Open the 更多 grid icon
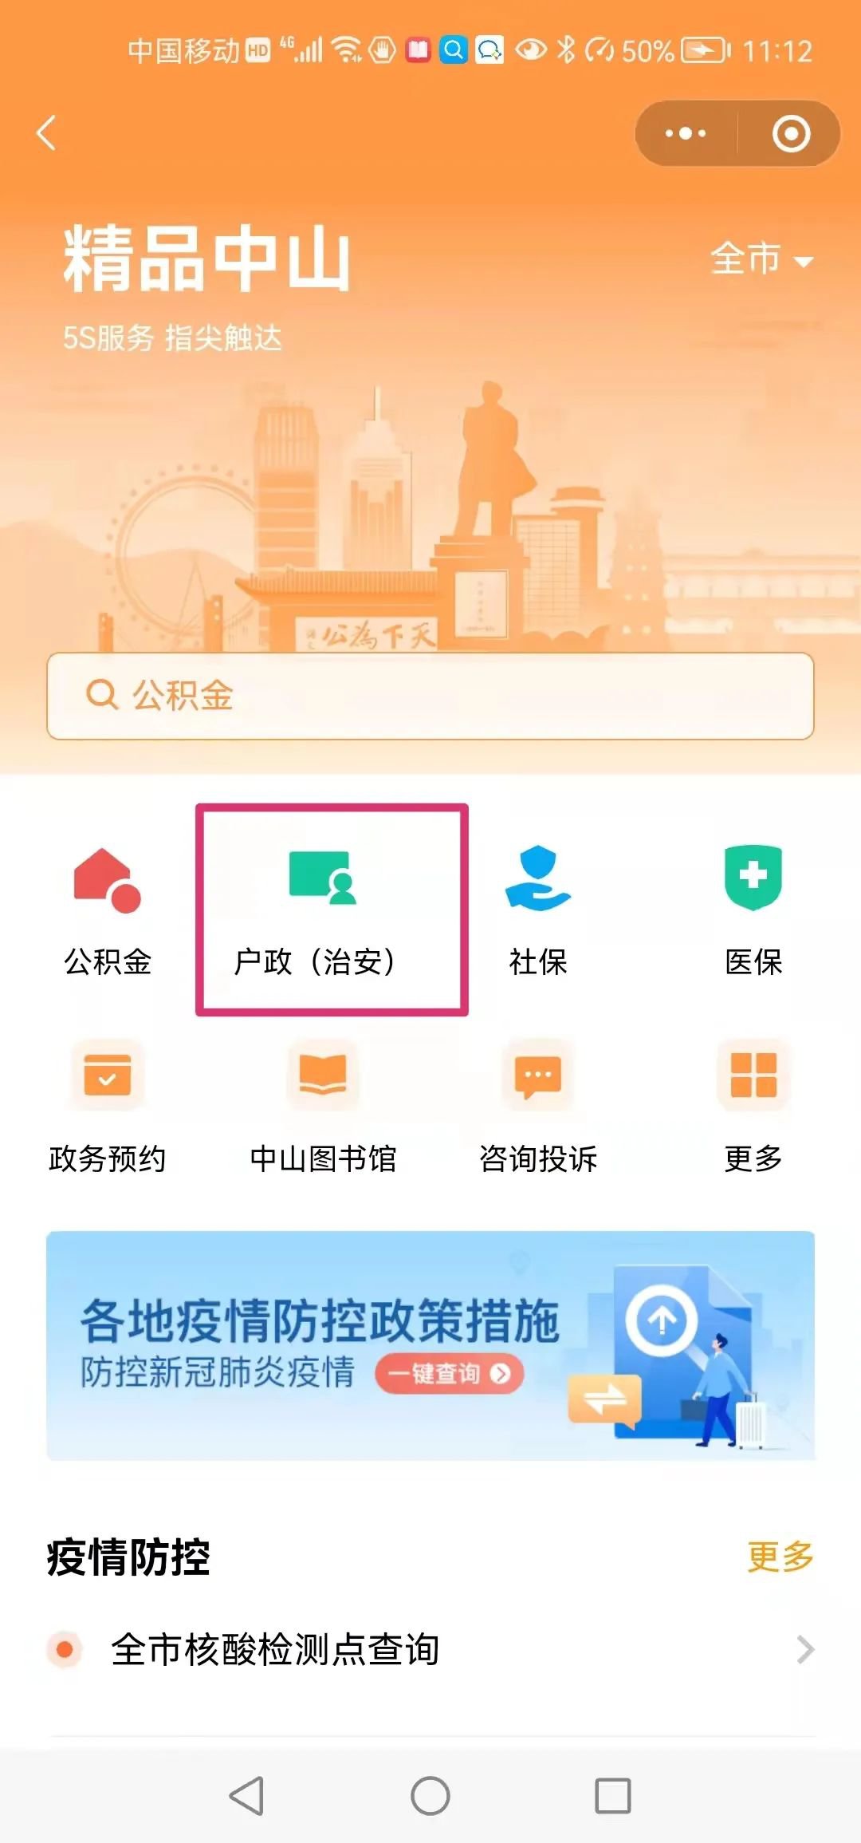The width and height of the screenshot is (861, 1843). click(x=753, y=1075)
